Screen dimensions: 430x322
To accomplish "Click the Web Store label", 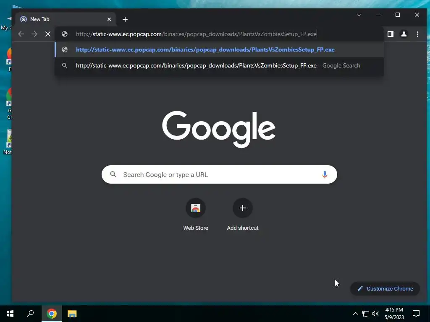I will tap(196, 228).
